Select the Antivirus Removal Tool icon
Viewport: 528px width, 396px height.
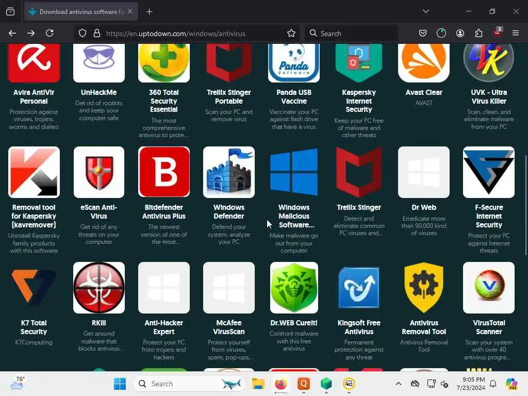(x=424, y=288)
